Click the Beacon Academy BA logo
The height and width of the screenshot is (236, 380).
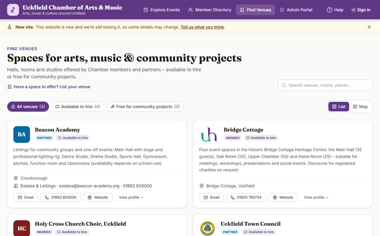coord(22,135)
